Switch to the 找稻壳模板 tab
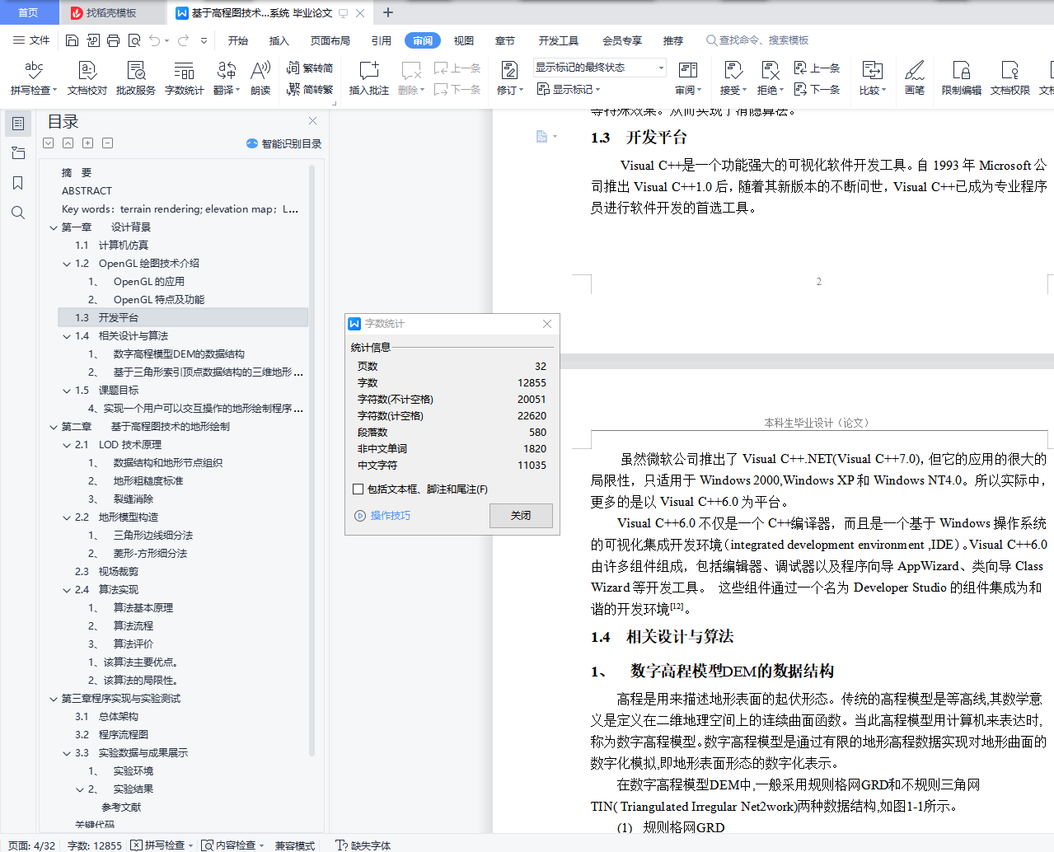This screenshot has height=852, width=1054. (111, 12)
